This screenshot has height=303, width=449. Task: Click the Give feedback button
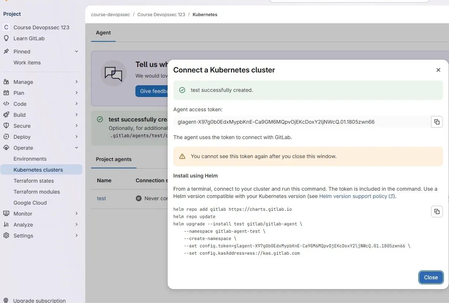coord(151,91)
